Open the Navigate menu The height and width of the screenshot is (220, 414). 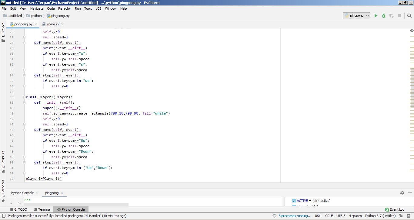pyautogui.click(x=37, y=8)
